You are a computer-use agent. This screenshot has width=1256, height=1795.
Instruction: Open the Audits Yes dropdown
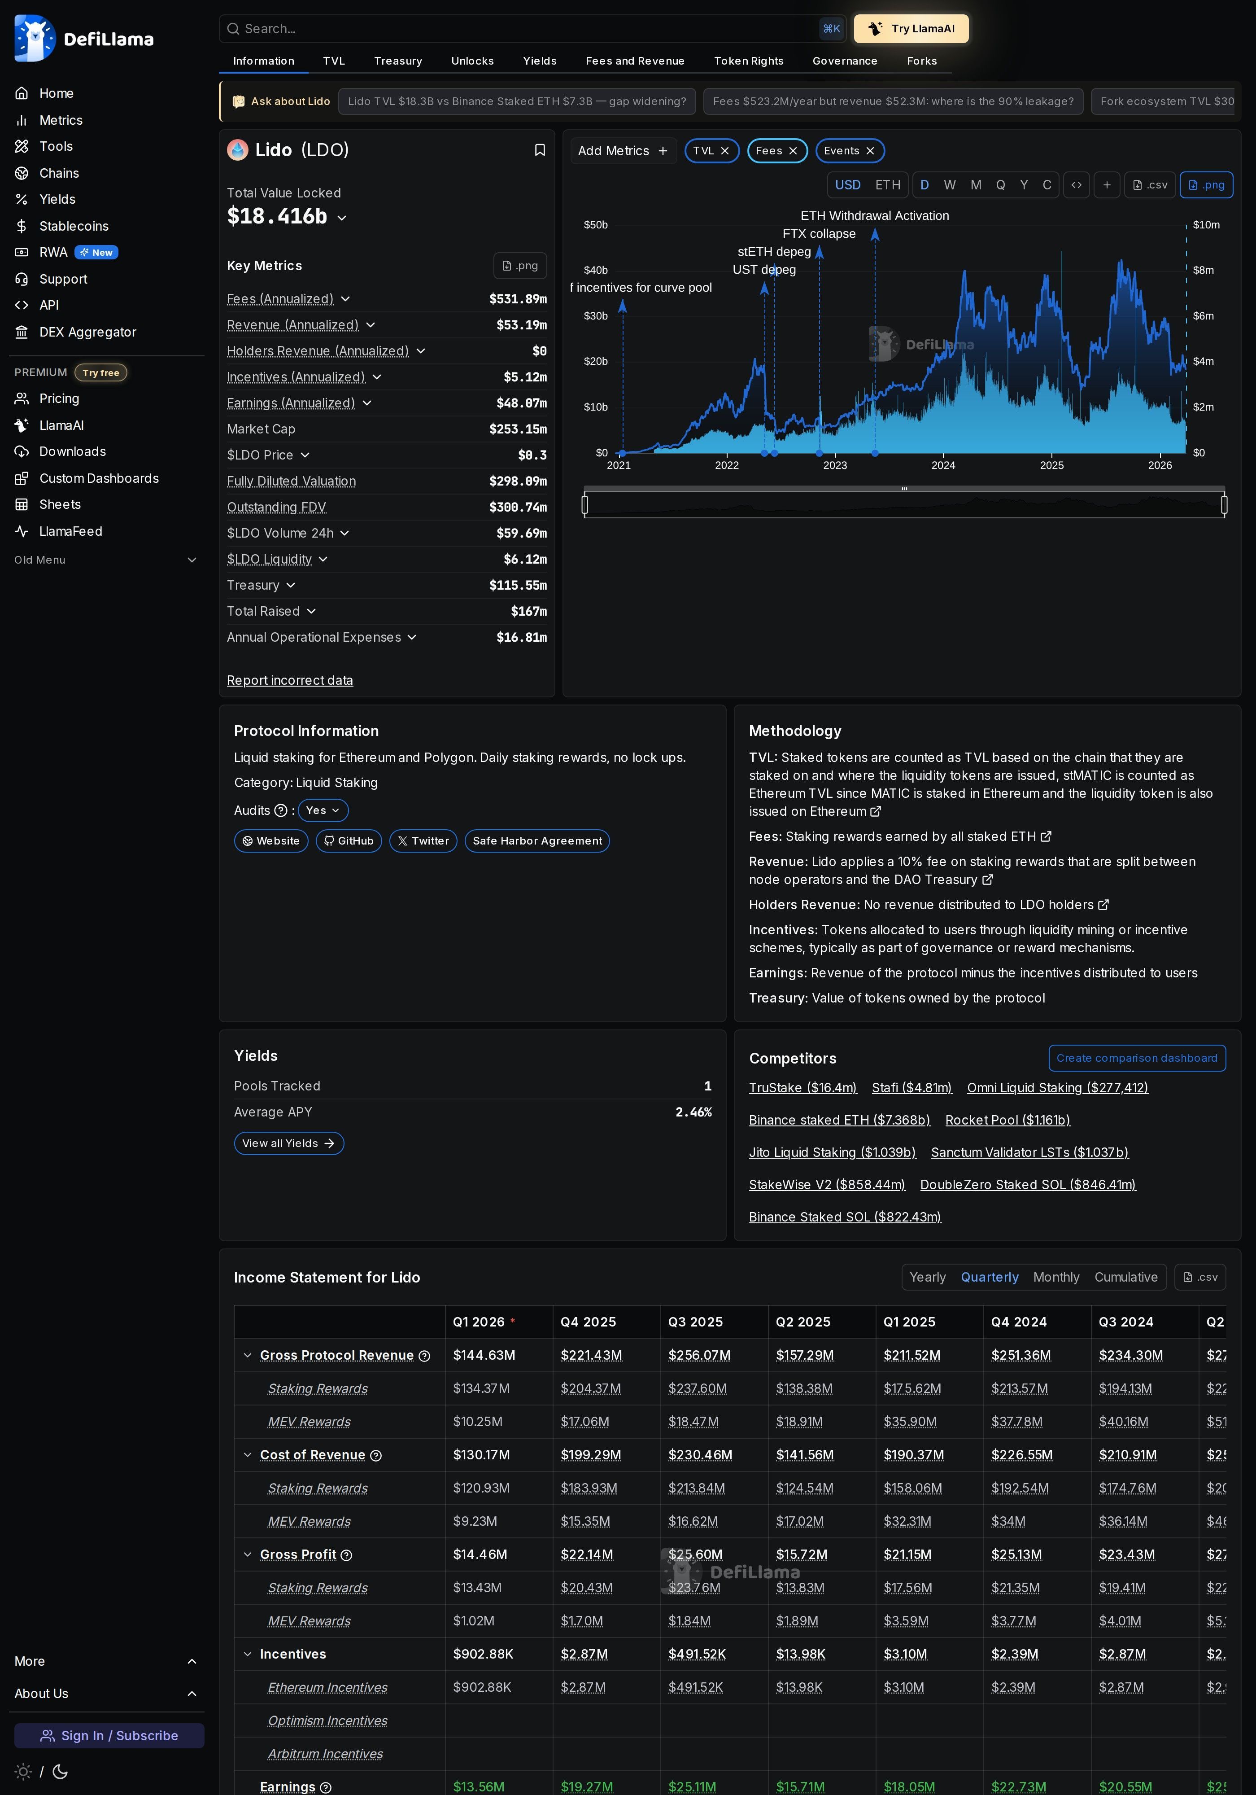click(x=323, y=810)
